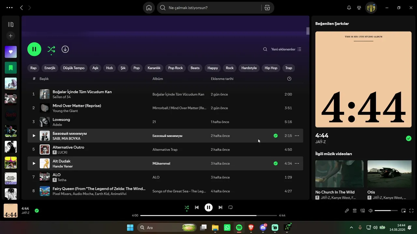Adjust the Spotify volume slider
This screenshot has height=234, width=417.
386,211
